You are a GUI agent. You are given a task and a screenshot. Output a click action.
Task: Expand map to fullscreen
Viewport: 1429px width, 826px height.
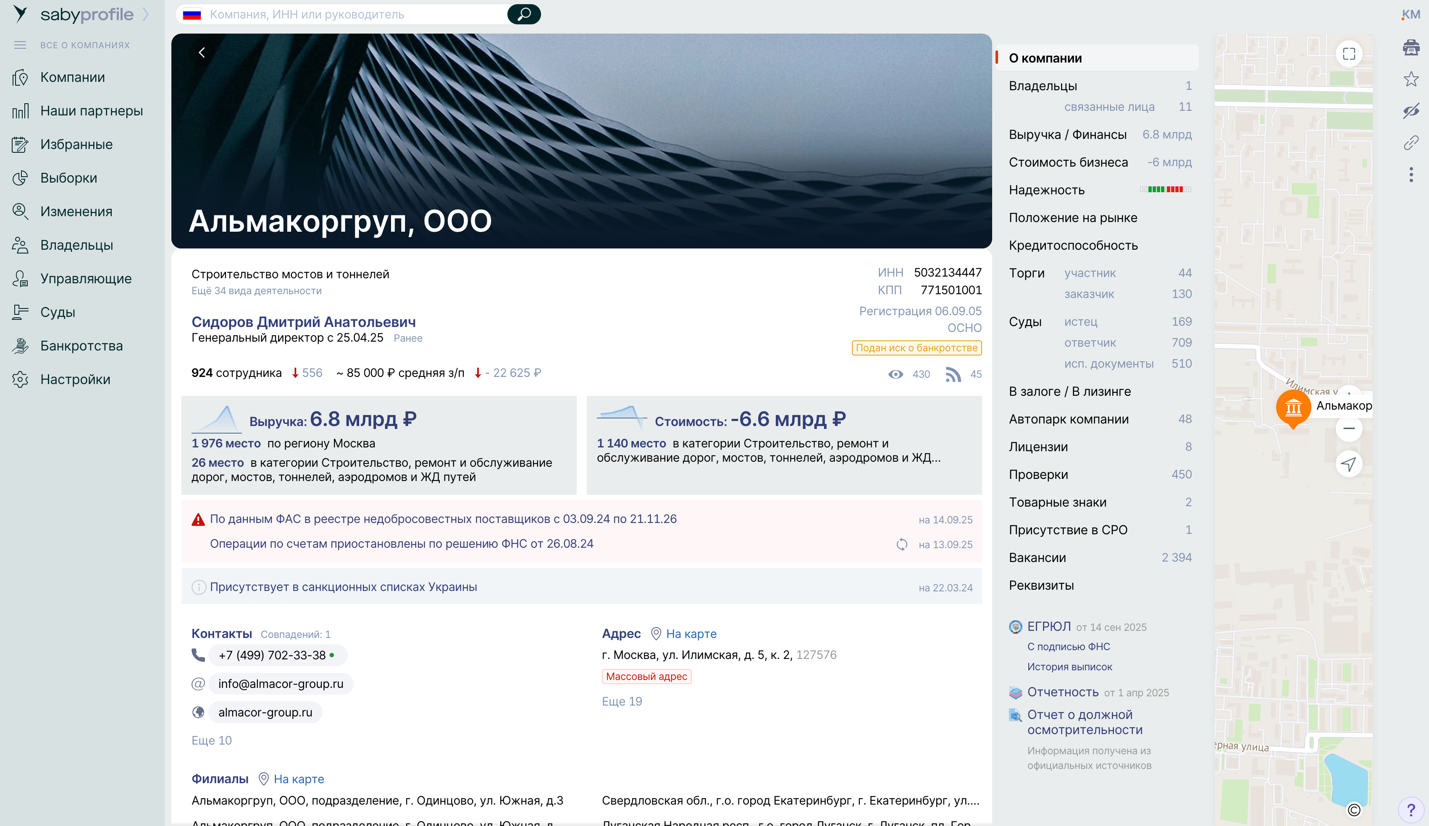click(x=1349, y=54)
